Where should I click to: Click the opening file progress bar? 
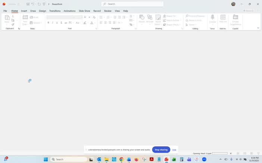tap(219, 153)
